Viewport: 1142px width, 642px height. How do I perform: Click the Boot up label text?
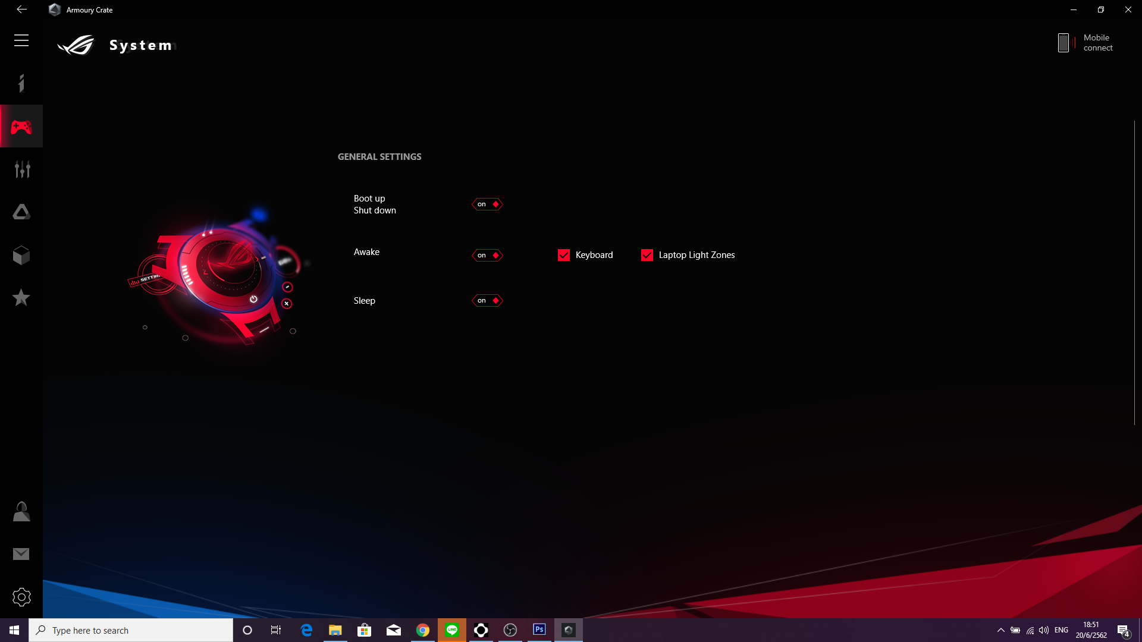click(x=369, y=199)
